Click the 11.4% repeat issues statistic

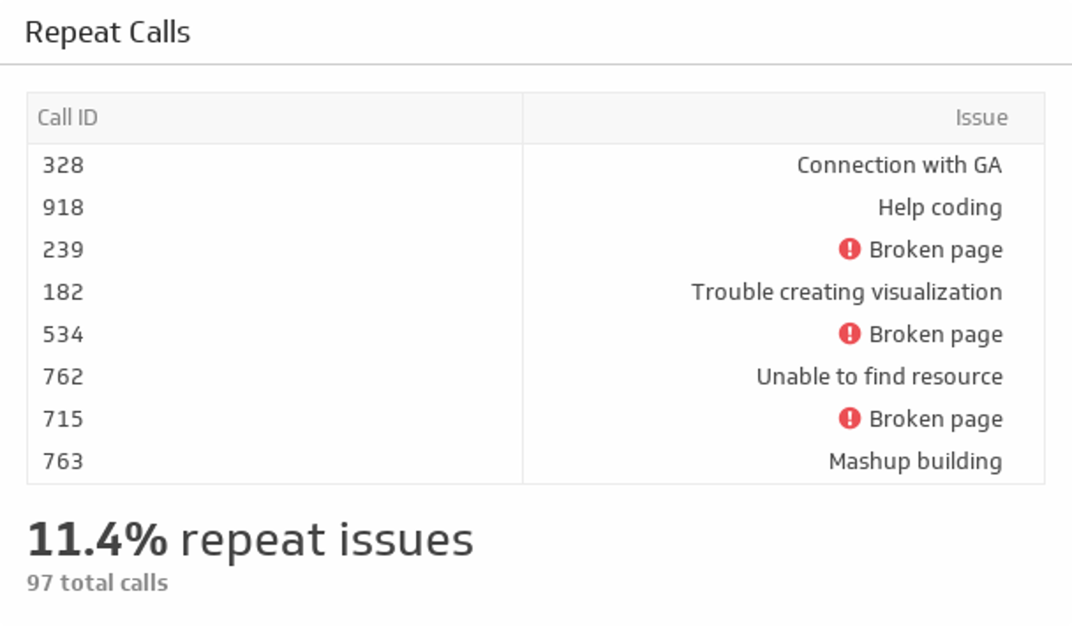coord(250,538)
